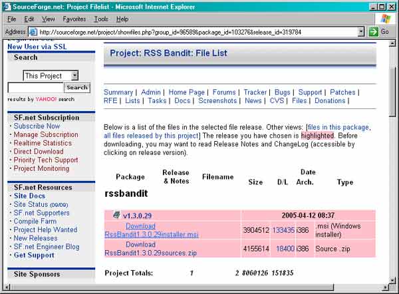Open the Support link in project navigation
The width and height of the screenshot is (399, 294).
pos(310,92)
